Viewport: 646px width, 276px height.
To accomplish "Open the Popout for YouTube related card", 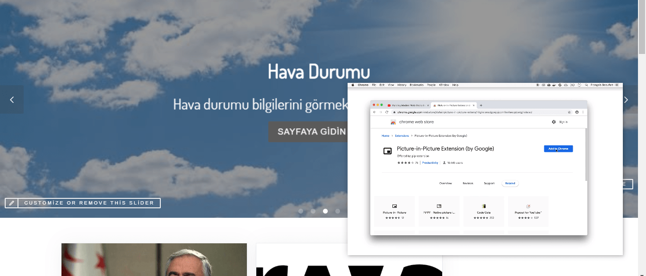I will [528, 211].
